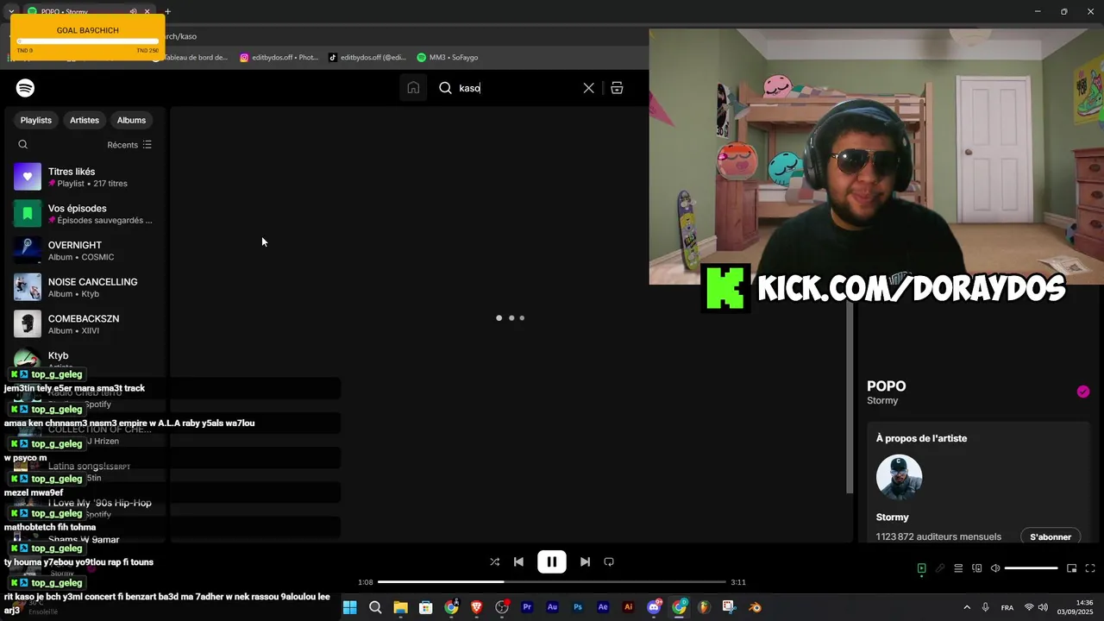Enter full screen mode

tap(1090, 568)
